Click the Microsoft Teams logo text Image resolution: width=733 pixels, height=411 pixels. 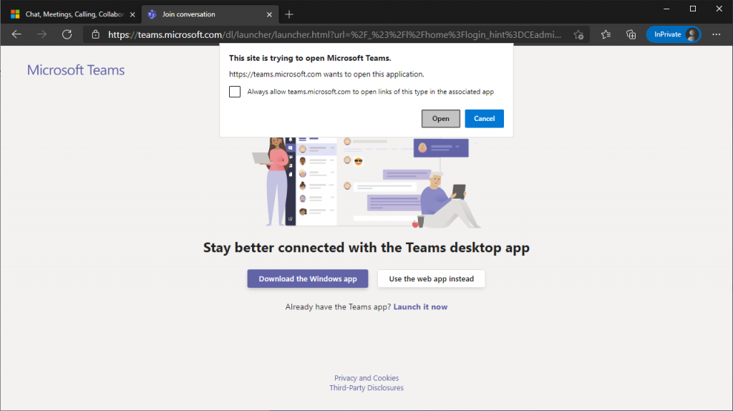click(x=76, y=70)
